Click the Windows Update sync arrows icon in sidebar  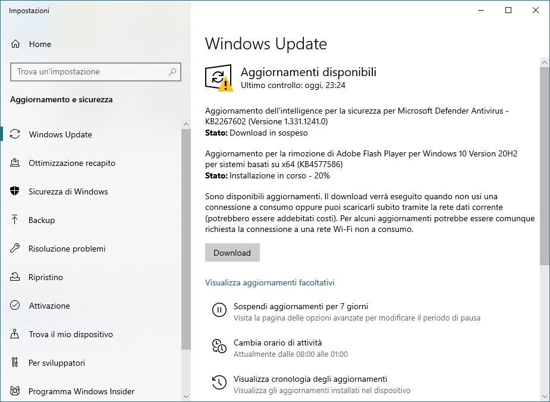pos(15,134)
